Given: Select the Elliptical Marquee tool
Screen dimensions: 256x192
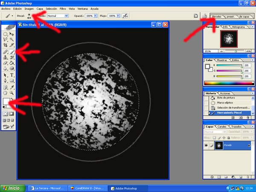Looking at the screenshot, I should pyautogui.click(x=5, y=34).
